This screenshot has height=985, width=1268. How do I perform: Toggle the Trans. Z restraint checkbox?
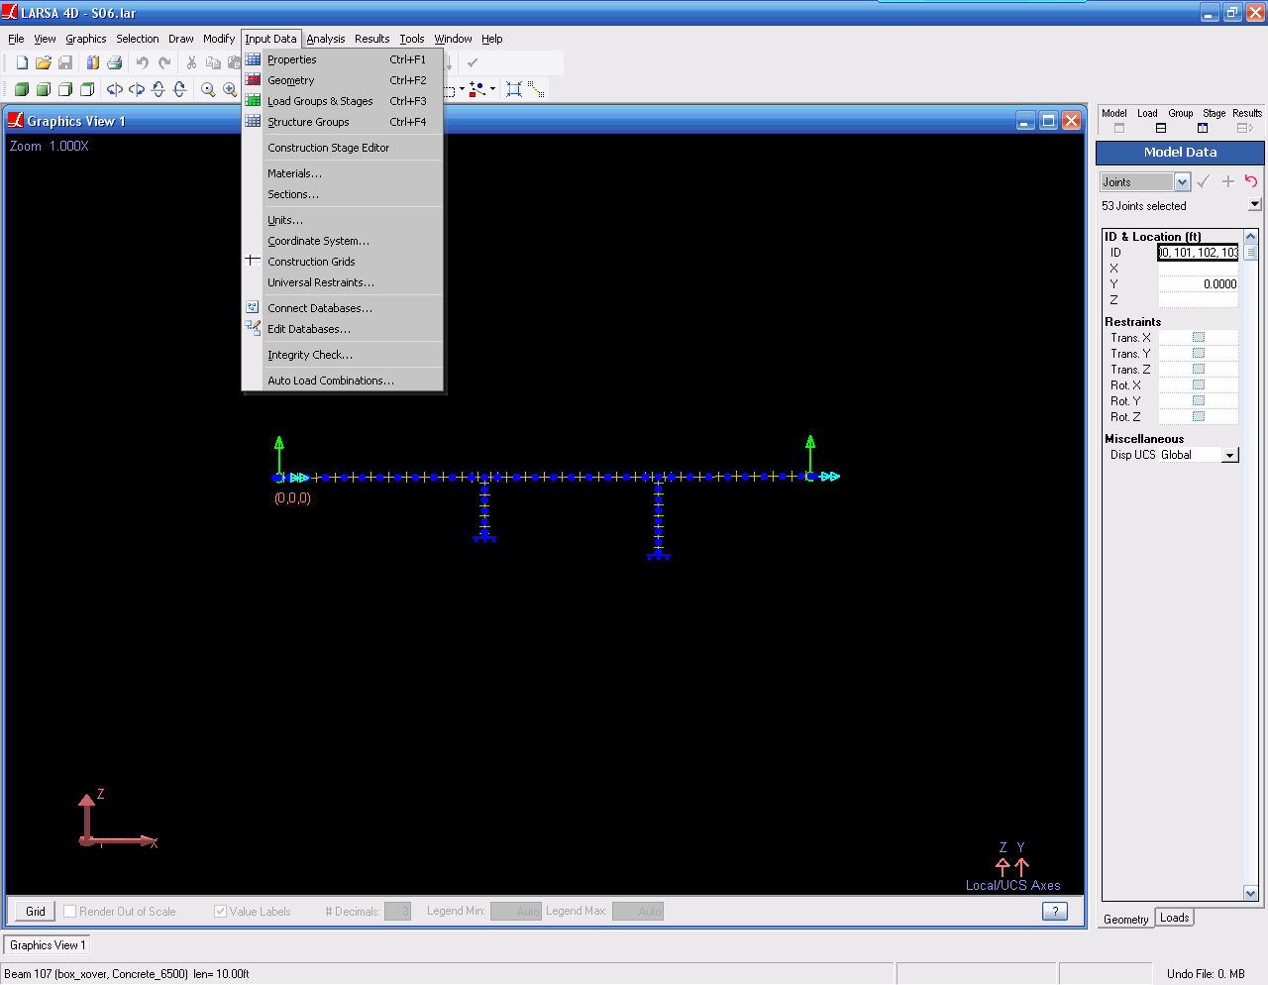[1199, 369]
